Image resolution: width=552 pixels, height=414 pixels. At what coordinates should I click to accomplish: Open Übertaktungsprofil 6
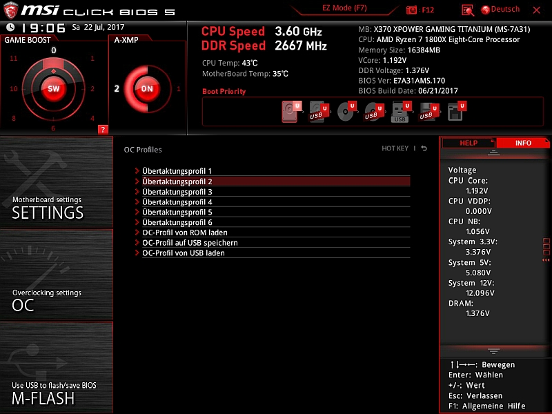click(276, 222)
